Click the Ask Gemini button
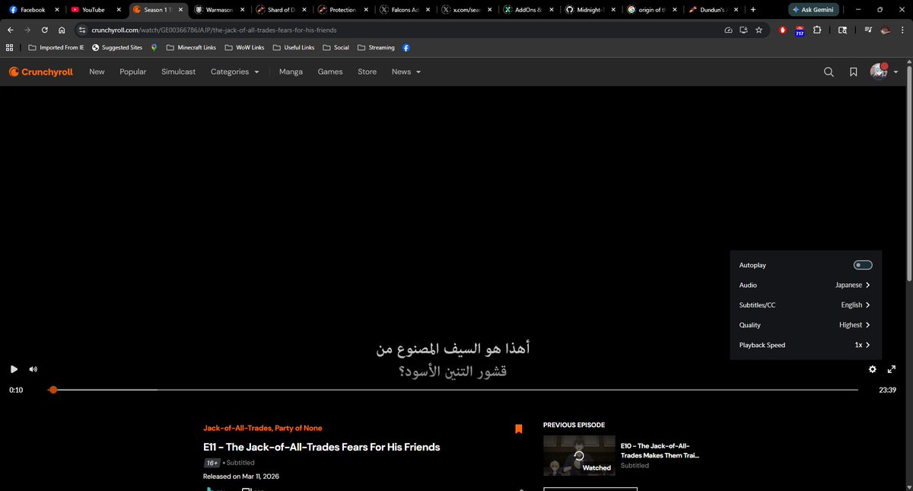Screen dimensions: 913x491 coord(813,10)
